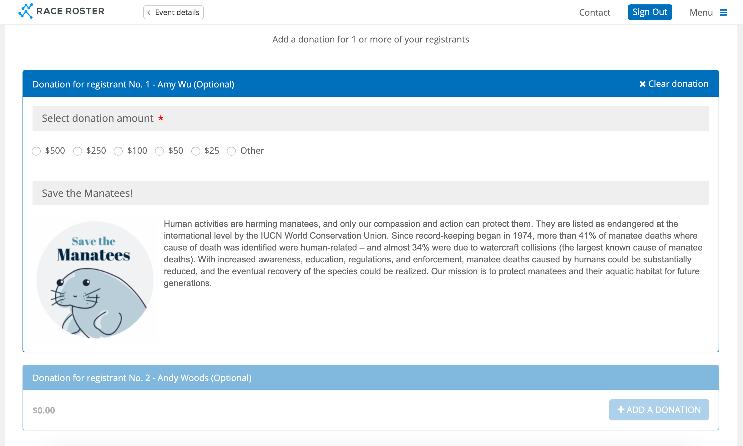Screen dimensions: 743x446
Task: Collapse the Amy Wu donation panel header
Action: [133, 84]
